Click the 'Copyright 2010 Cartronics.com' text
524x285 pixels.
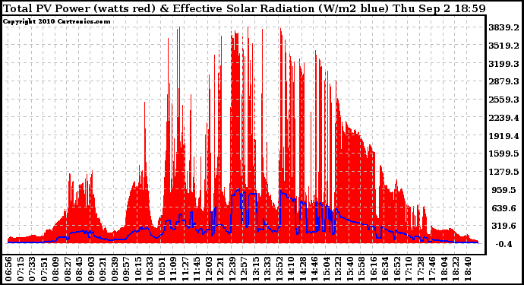56,21
